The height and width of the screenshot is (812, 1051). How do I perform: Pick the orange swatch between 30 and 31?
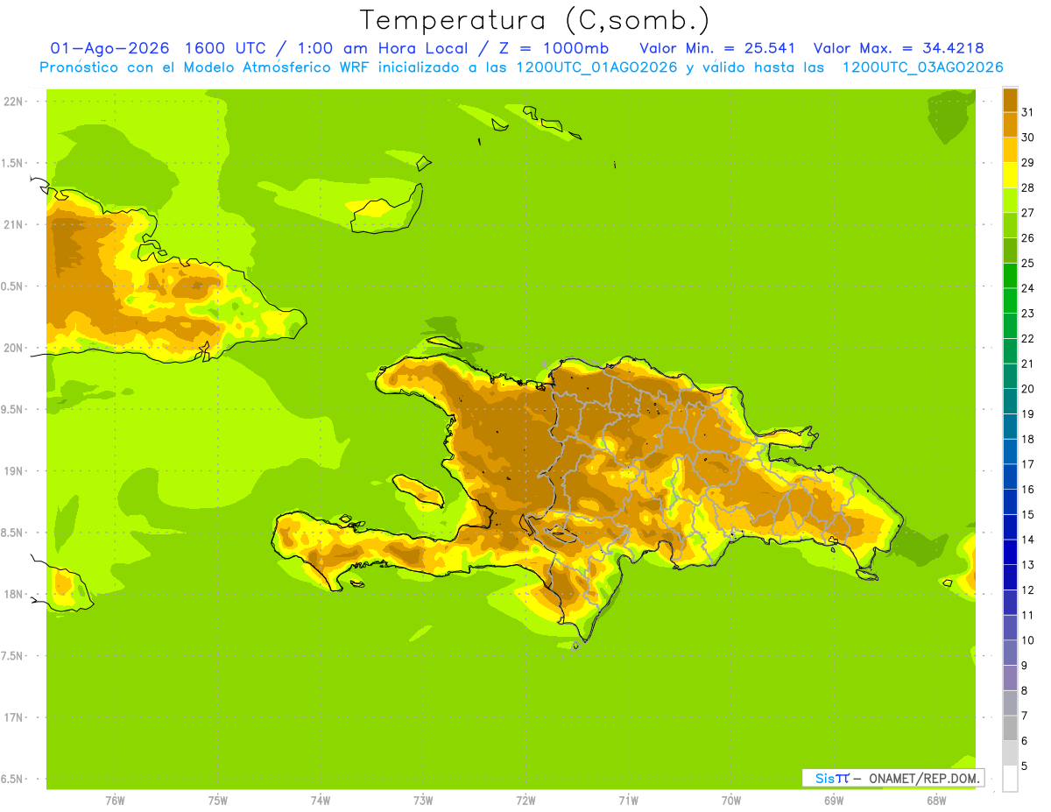pyautogui.click(x=1010, y=124)
